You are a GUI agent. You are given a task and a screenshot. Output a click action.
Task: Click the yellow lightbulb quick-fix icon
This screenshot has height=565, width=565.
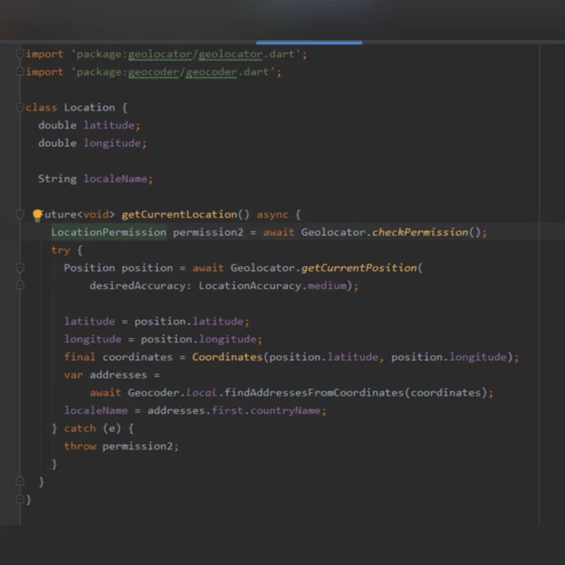click(x=37, y=215)
